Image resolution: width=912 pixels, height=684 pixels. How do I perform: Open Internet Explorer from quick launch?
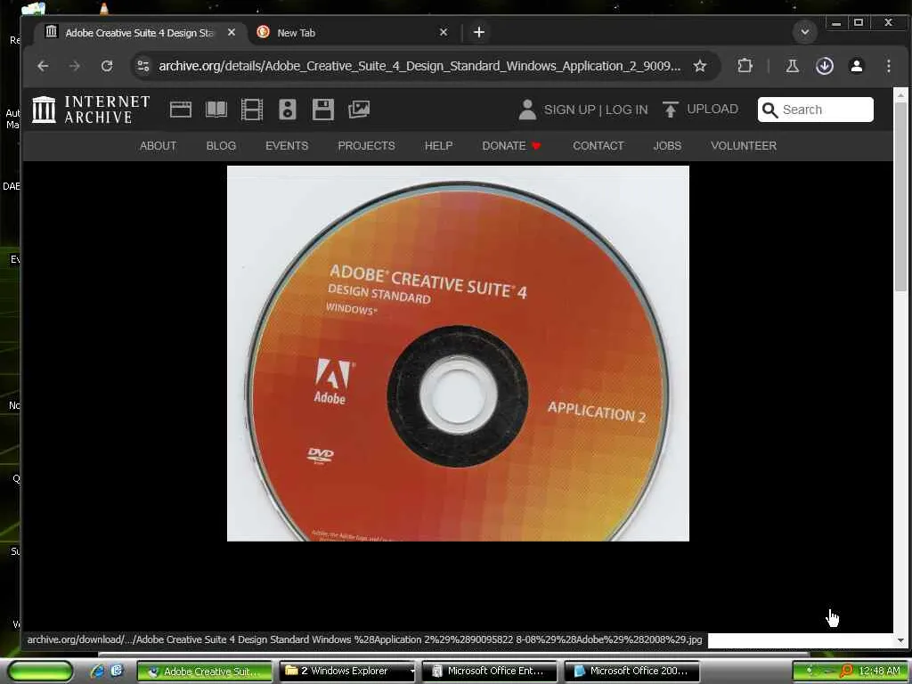(x=97, y=672)
